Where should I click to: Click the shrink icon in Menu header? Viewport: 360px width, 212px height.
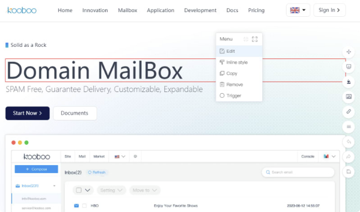tap(245, 39)
